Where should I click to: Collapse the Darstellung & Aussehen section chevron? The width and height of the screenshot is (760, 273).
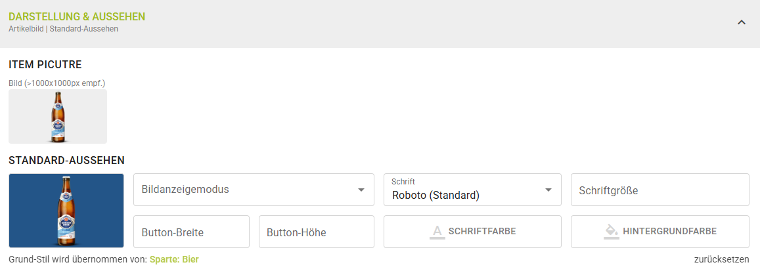pyautogui.click(x=742, y=22)
